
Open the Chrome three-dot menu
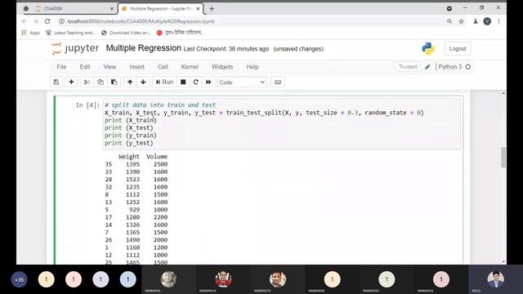click(499, 21)
